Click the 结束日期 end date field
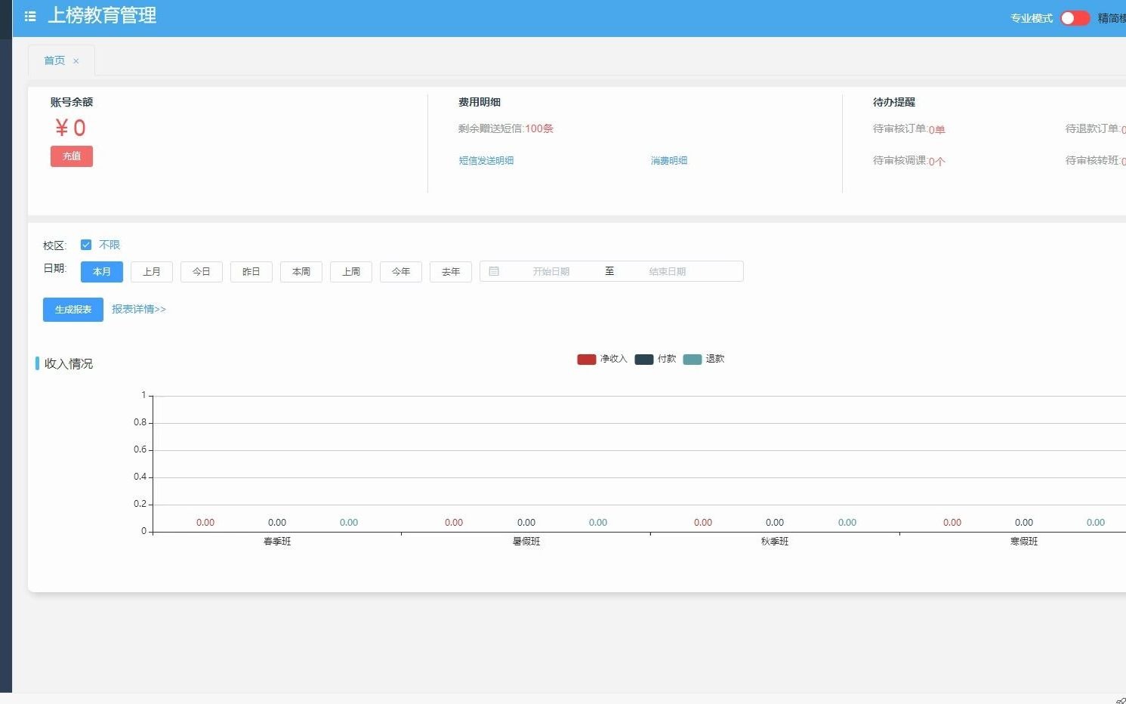Screen dimensions: 1126x704 tap(668, 272)
